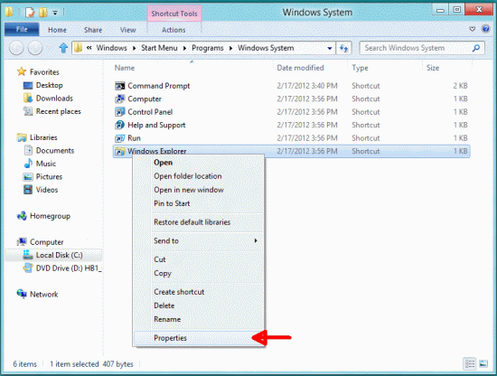Choose Cut from the context menu

(x=199, y=259)
